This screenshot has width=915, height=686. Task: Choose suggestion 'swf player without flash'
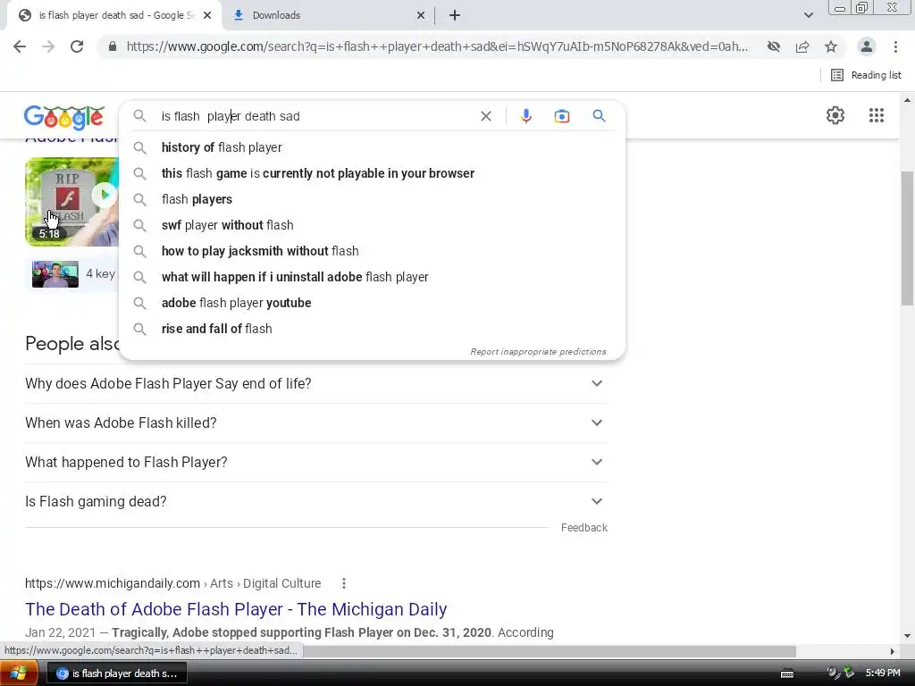tap(372, 225)
